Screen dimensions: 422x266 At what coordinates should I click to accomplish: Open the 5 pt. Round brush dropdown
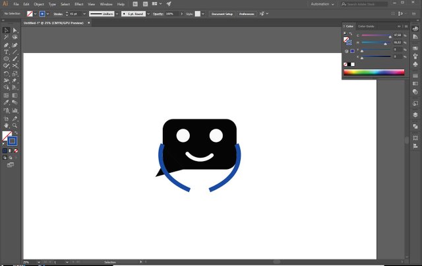point(148,13)
